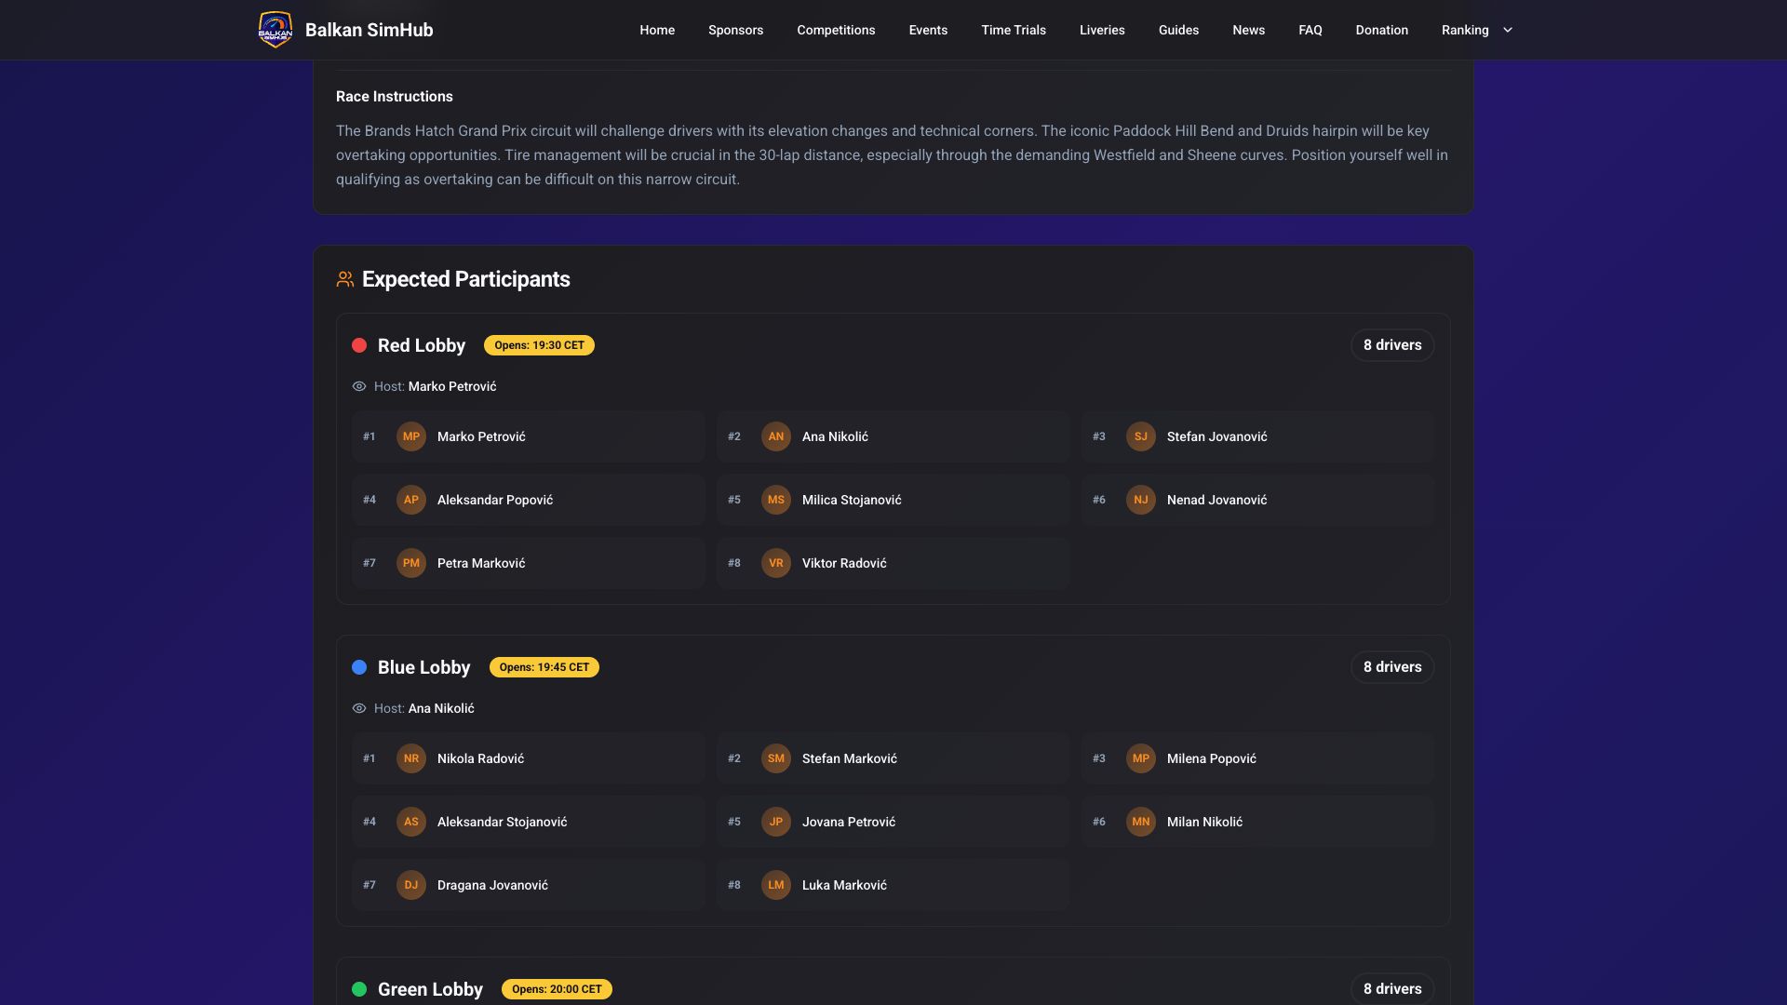Expand the Ranking dropdown chevron
1787x1005 pixels.
pyautogui.click(x=1508, y=30)
